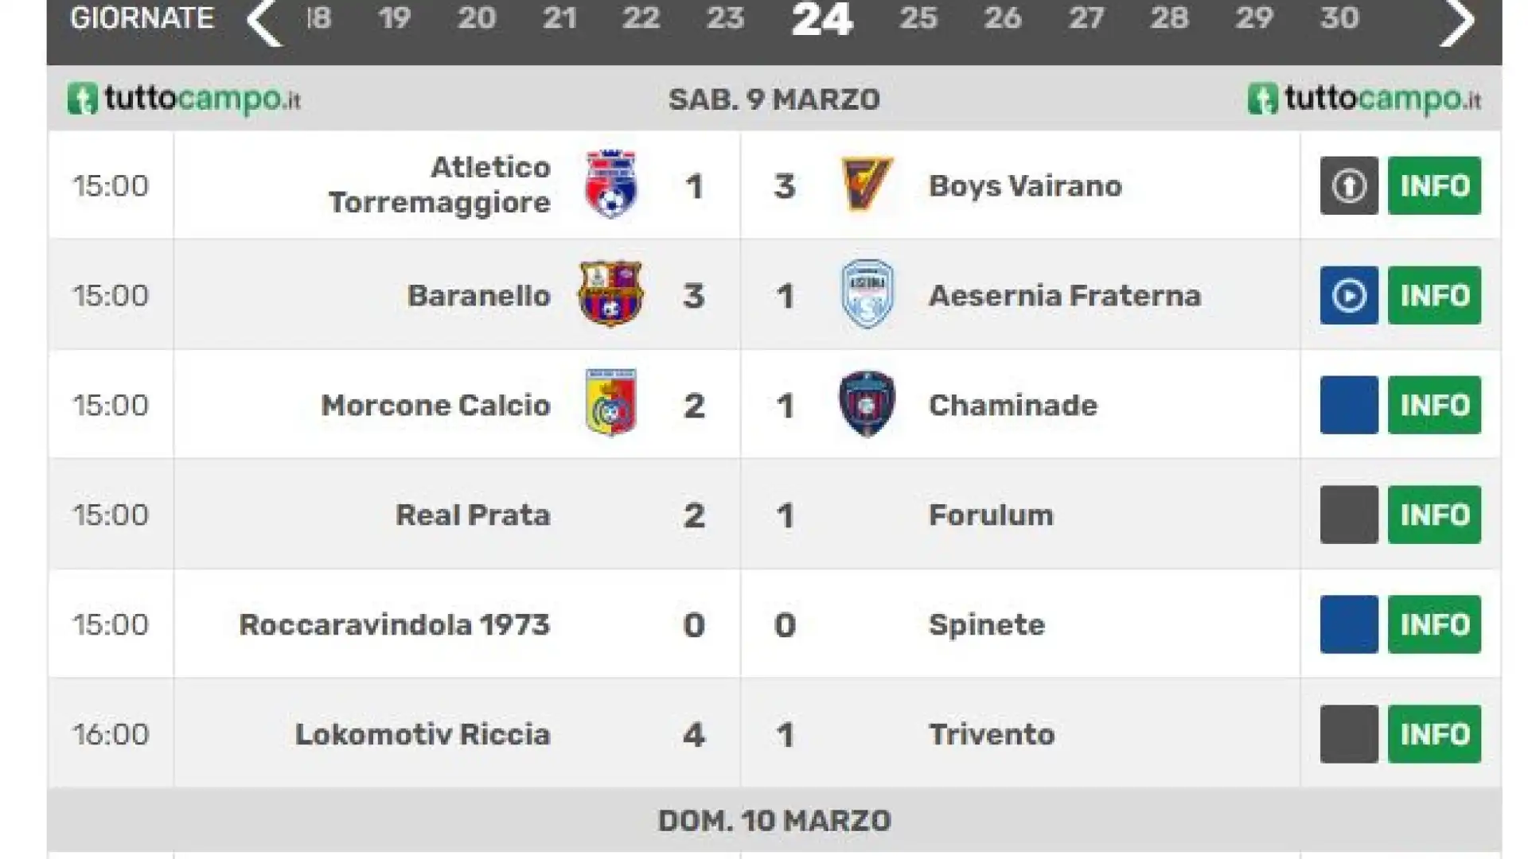Select giornata 19 tab
This screenshot has height=859, width=1528.
[394, 18]
